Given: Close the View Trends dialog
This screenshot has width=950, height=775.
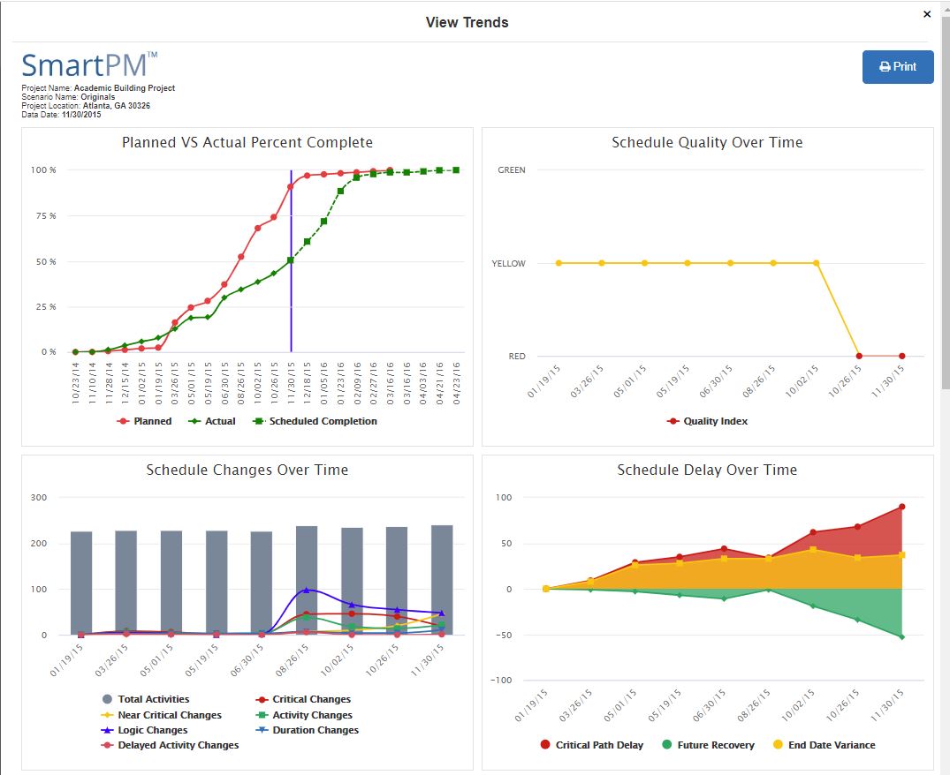Looking at the screenshot, I should pos(927,14).
